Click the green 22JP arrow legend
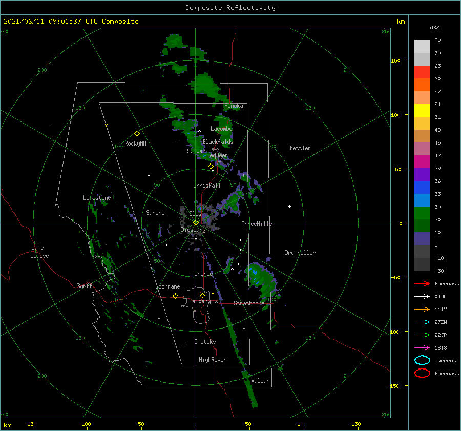The width and height of the screenshot is (461, 431). pos(422,335)
